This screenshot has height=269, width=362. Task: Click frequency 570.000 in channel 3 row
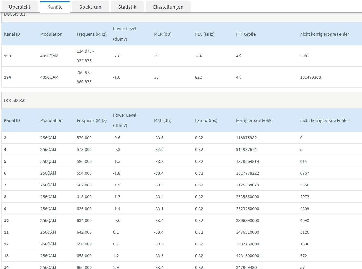pyautogui.click(x=84, y=138)
